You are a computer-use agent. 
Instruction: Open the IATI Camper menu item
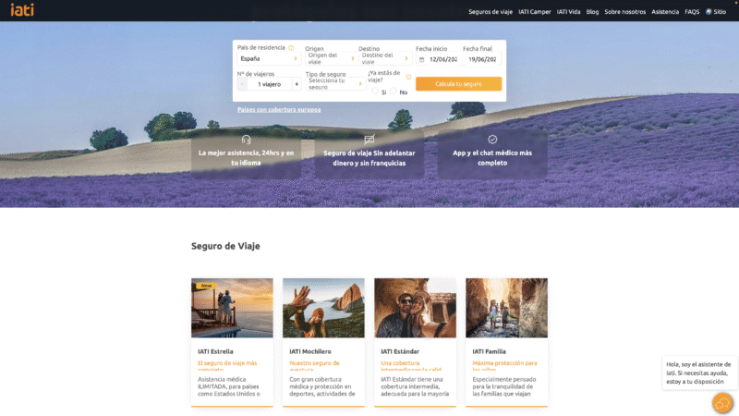(535, 12)
